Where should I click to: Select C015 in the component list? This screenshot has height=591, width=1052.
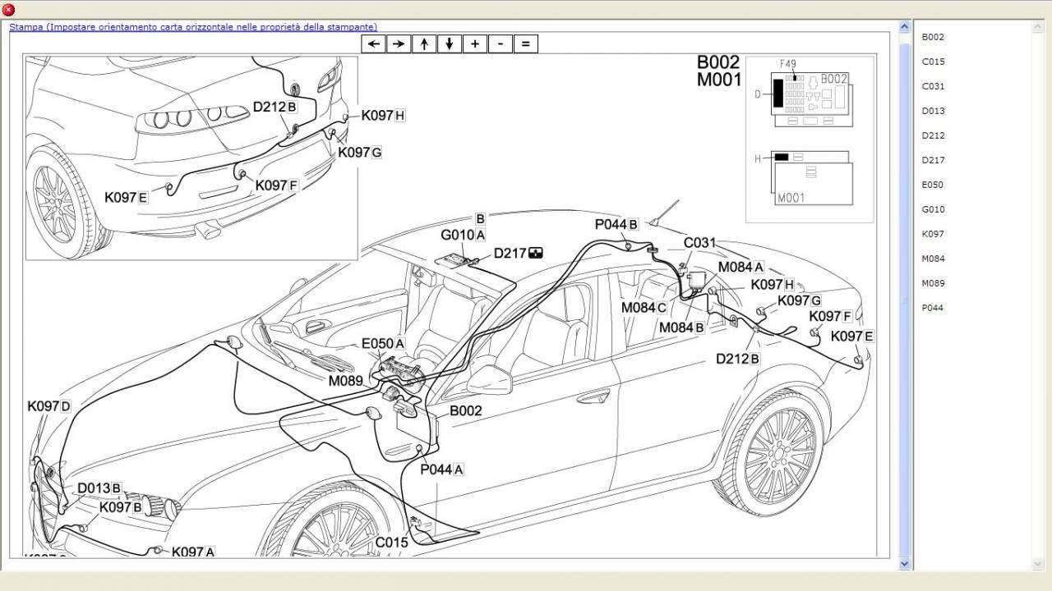(x=933, y=62)
